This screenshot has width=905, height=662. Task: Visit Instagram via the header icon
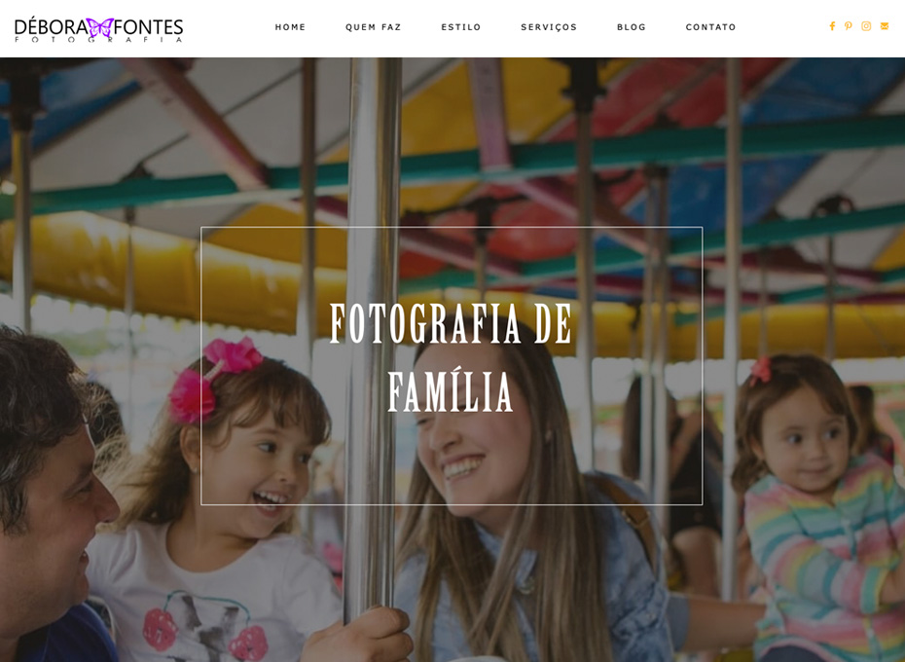click(x=866, y=26)
